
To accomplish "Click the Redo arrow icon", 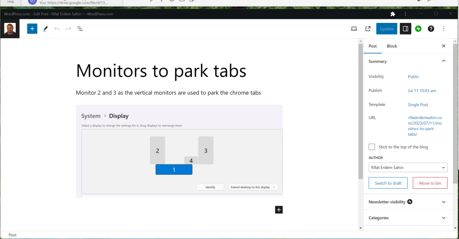I will click(69, 29).
